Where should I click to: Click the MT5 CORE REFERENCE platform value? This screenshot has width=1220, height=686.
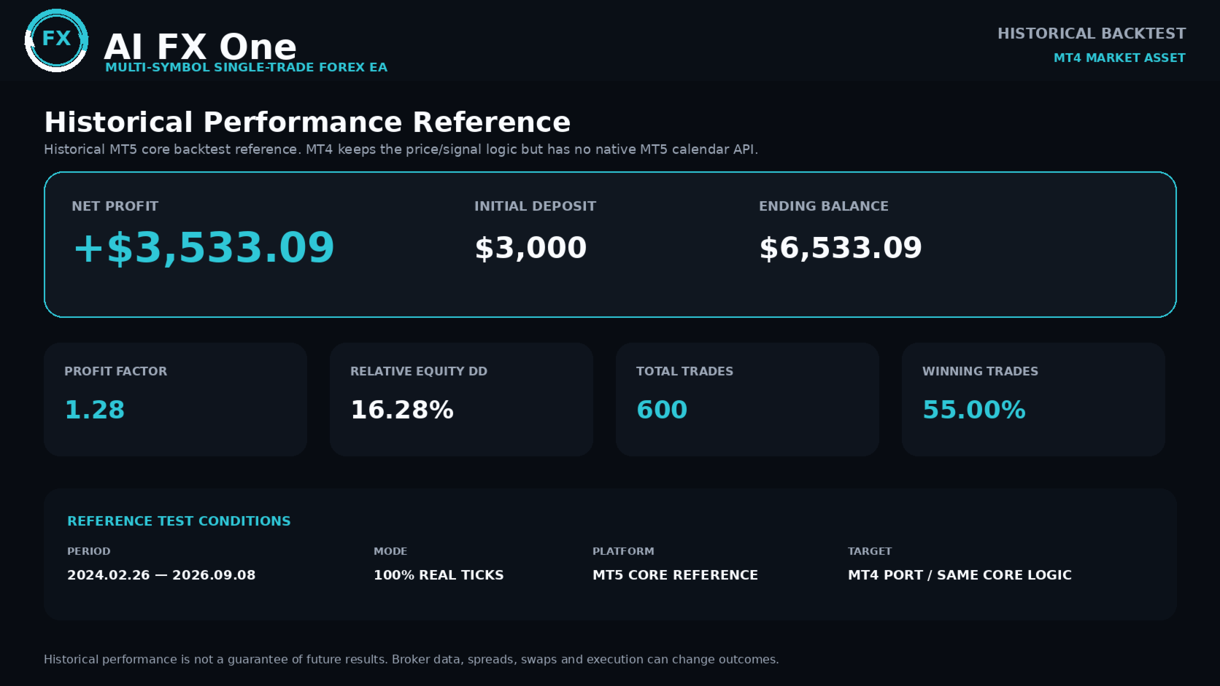(x=675, y=575)
